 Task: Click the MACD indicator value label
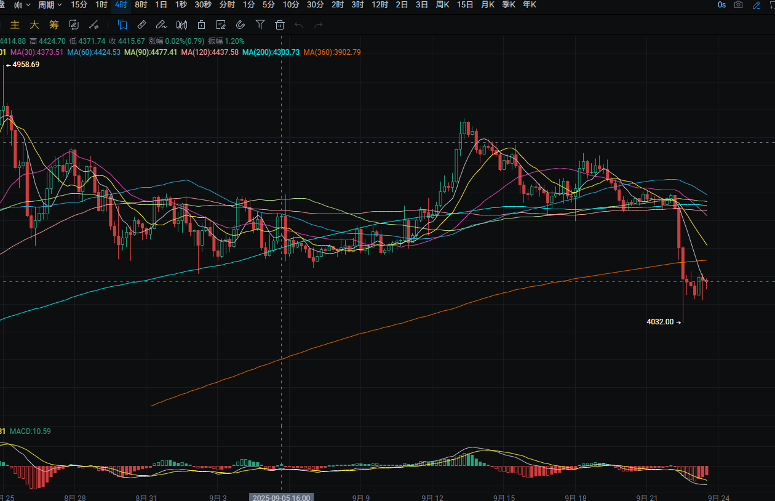31,431
